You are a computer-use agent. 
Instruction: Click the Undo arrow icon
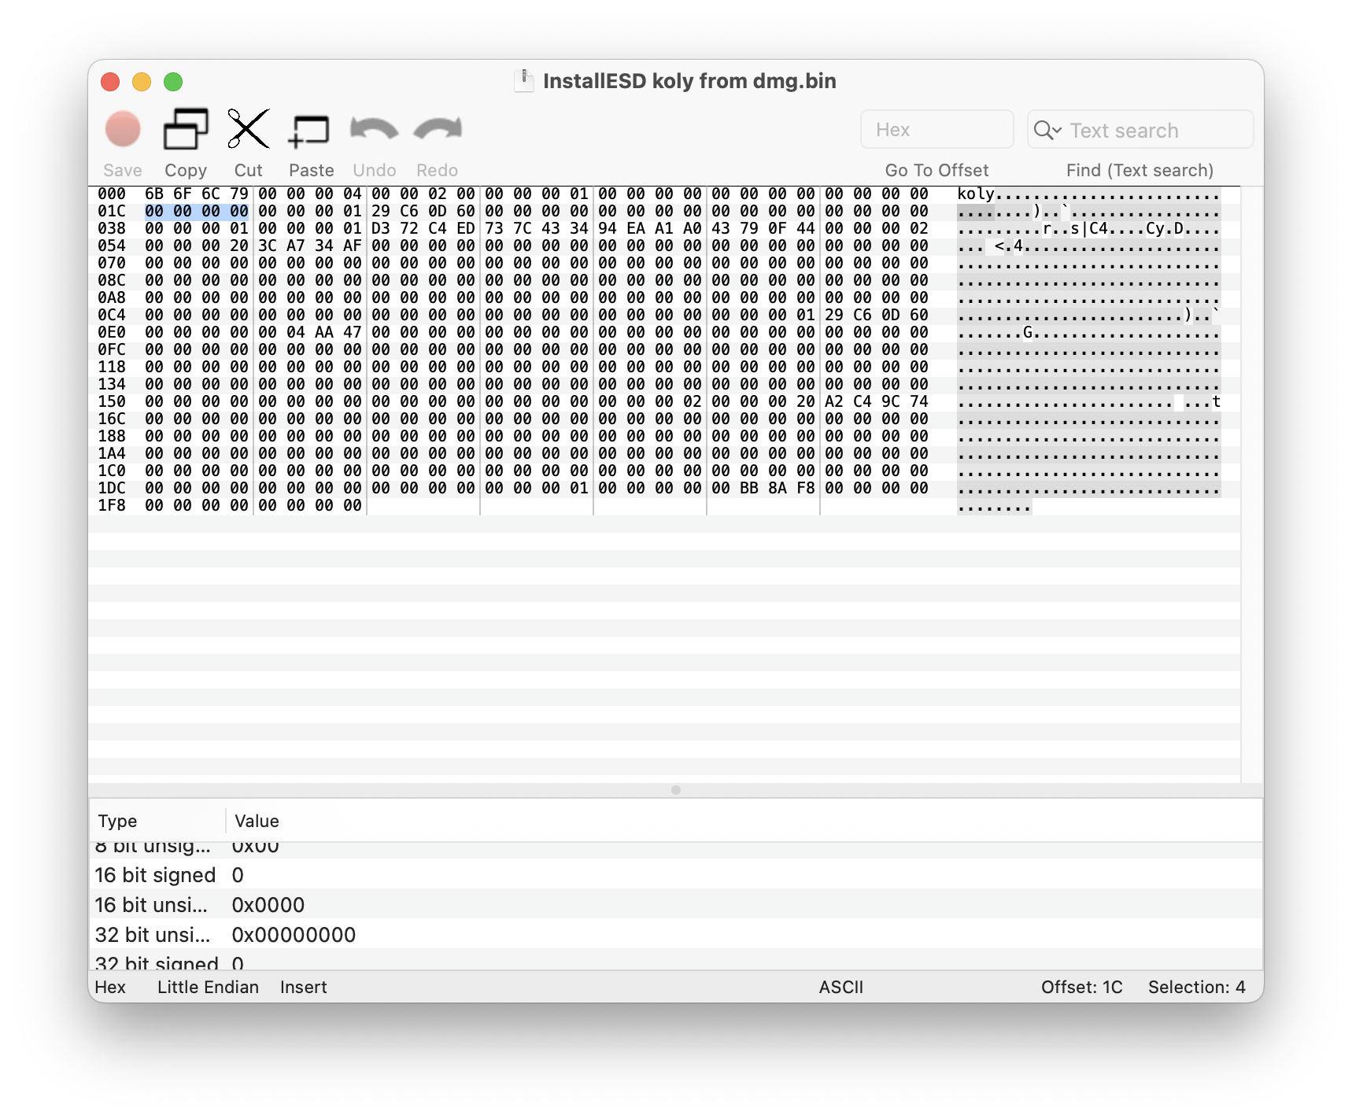(x=374, y=129)
